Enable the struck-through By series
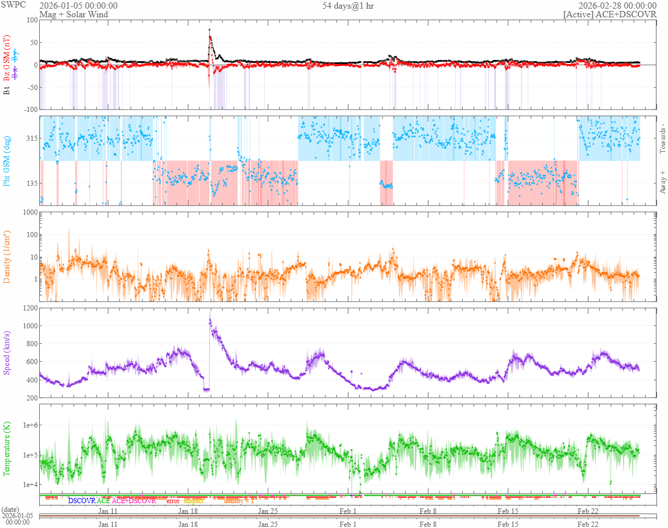 pos(16,55)
